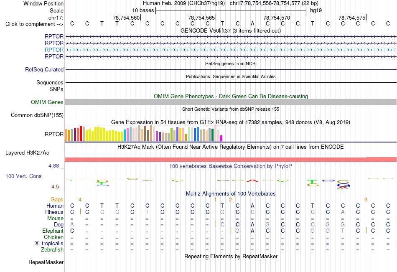
Task: Click the Chicken species label
Action: click(53, 237)
